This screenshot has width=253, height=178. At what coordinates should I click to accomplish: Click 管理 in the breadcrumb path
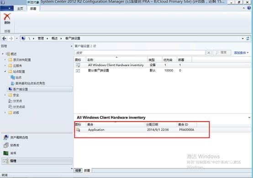(41, 38)
